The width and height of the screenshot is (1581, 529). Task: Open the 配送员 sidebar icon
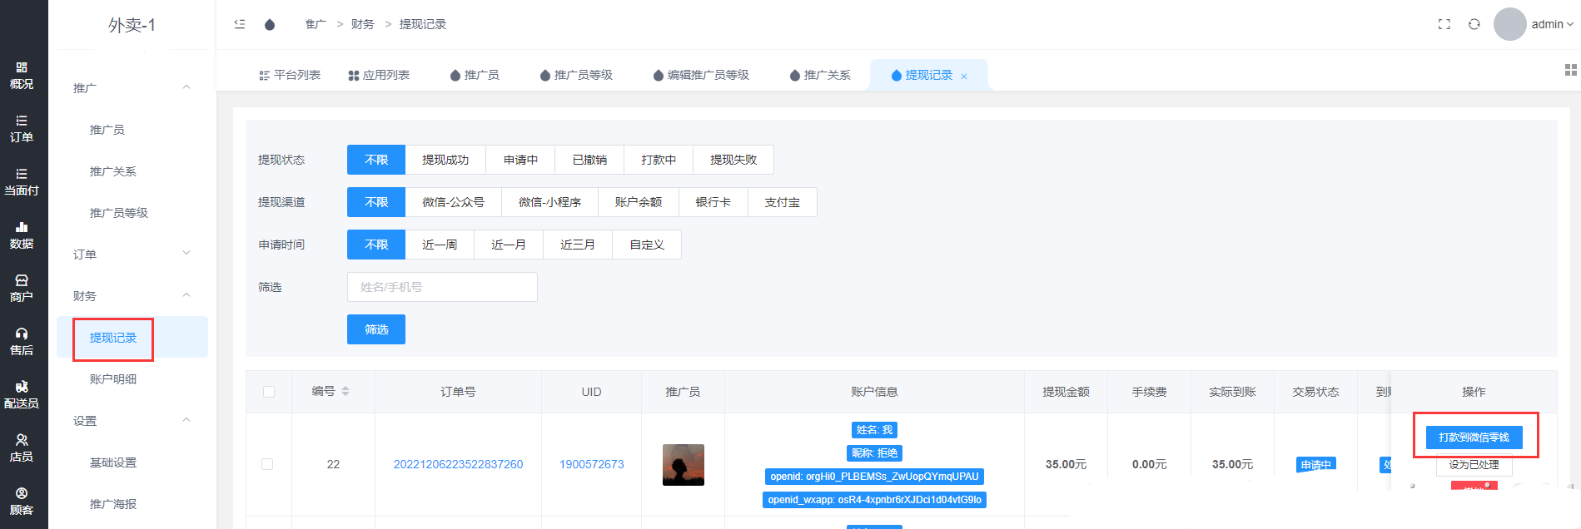22,394
